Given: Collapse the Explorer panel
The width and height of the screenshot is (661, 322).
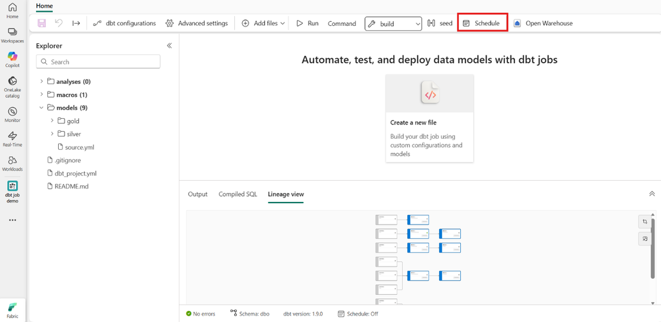Looking at the screenshot, I should (169, 46).
